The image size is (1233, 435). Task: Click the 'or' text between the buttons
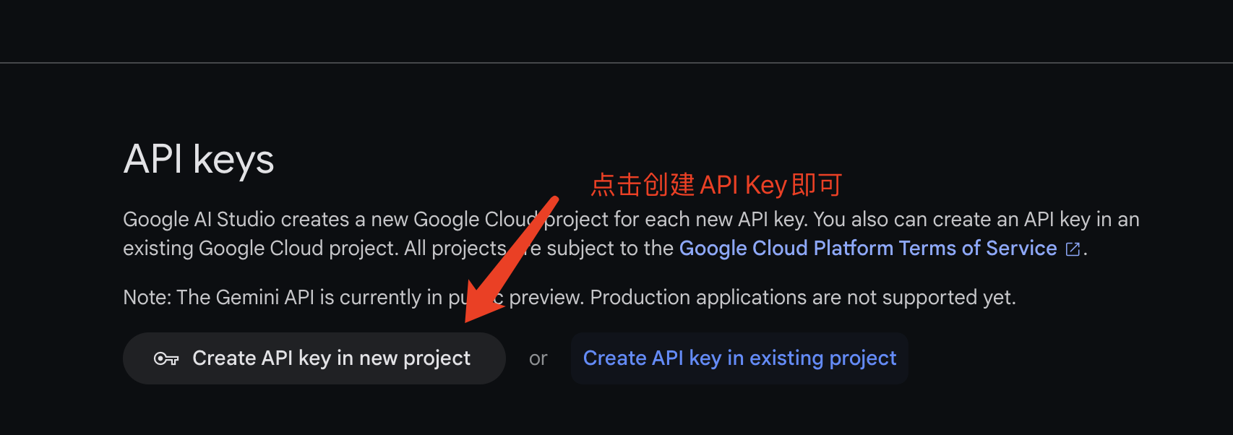[538, 358]
